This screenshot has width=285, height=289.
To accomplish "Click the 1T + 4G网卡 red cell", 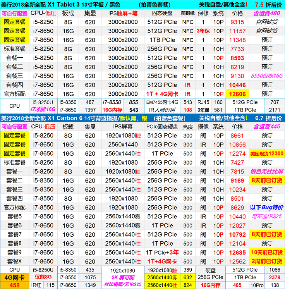I will pos(162,94).
